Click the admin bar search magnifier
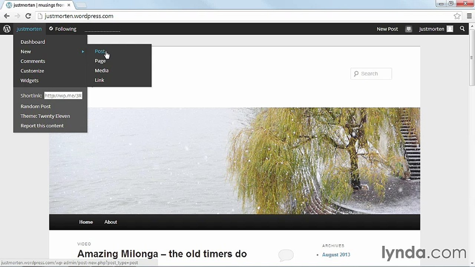This screenshot has height=267, width=475. [462, 29]
